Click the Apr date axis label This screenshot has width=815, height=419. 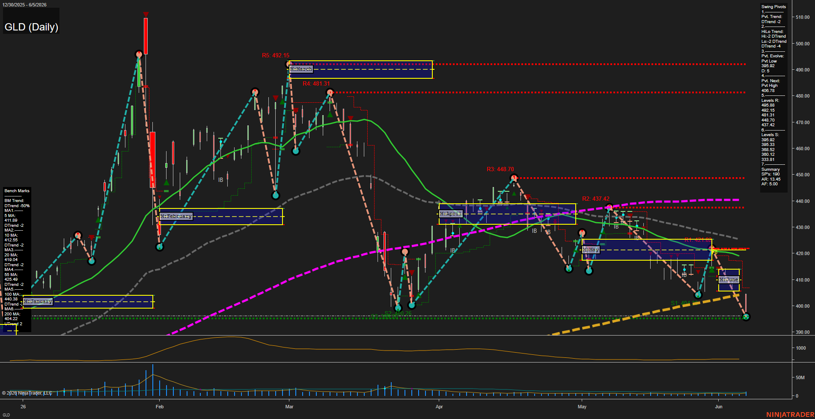(439, 407)
